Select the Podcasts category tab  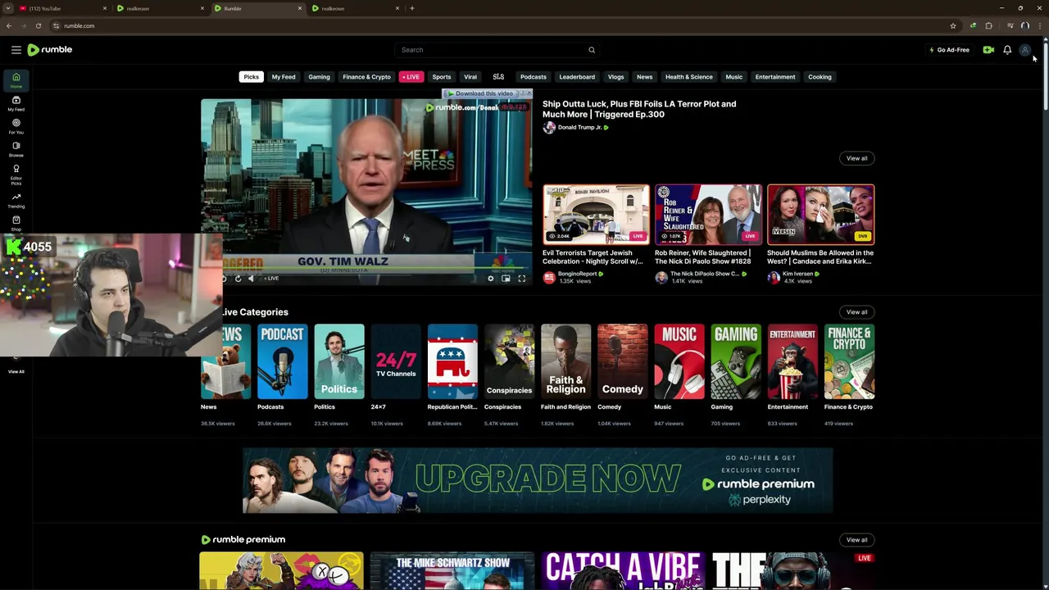(533, 77)
